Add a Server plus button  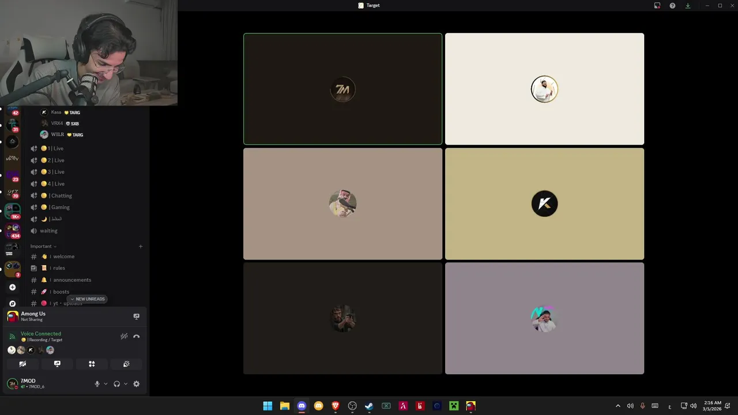point(12,287)
